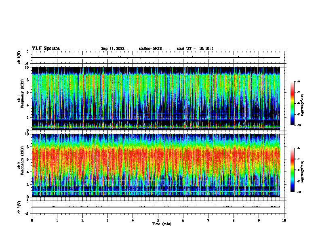The width and height of the screenshot is (320, 247).
Task: Click the 4 kHz tick label on ch.2 axis
Action: pyautogui.click(x=28, y=172)
